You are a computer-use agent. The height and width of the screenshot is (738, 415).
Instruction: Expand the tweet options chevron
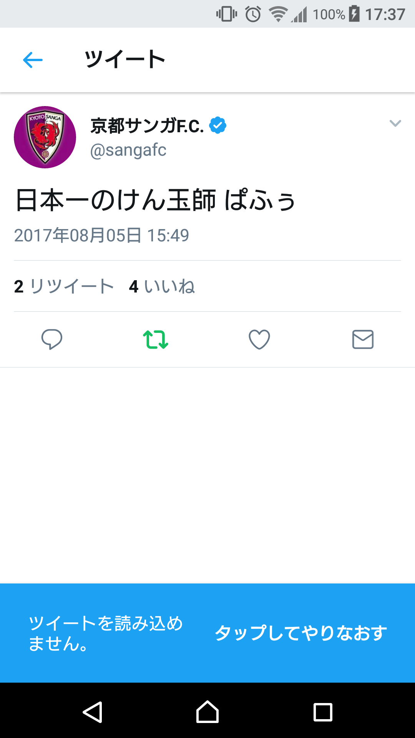(395, 123)
